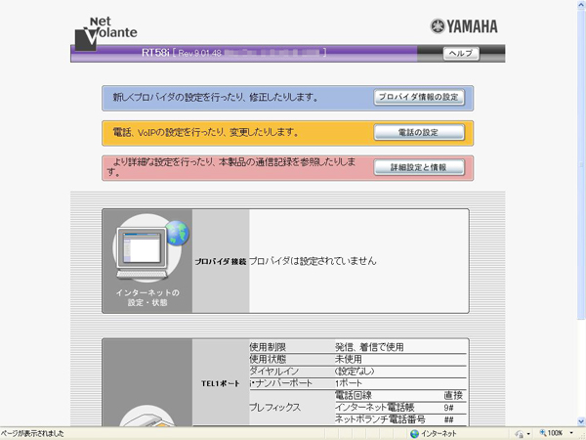This screenshot has width=586, height=440.
Task: Click the scrollbar down arrow
Action: [582, 421]
